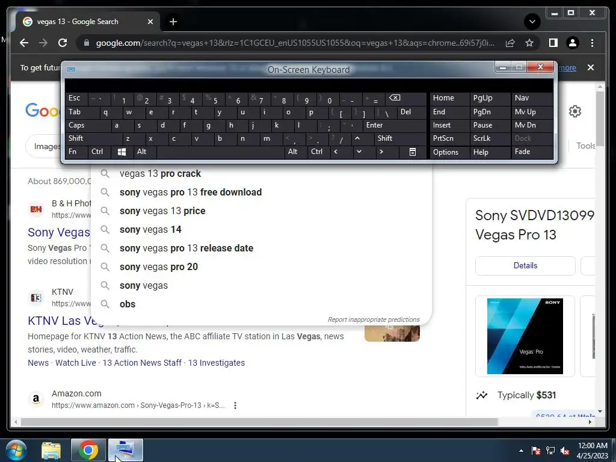This screenshot has height=462, width=616.
Task: Close the vegas 13 Google Search tab
Action: point(150,22)
